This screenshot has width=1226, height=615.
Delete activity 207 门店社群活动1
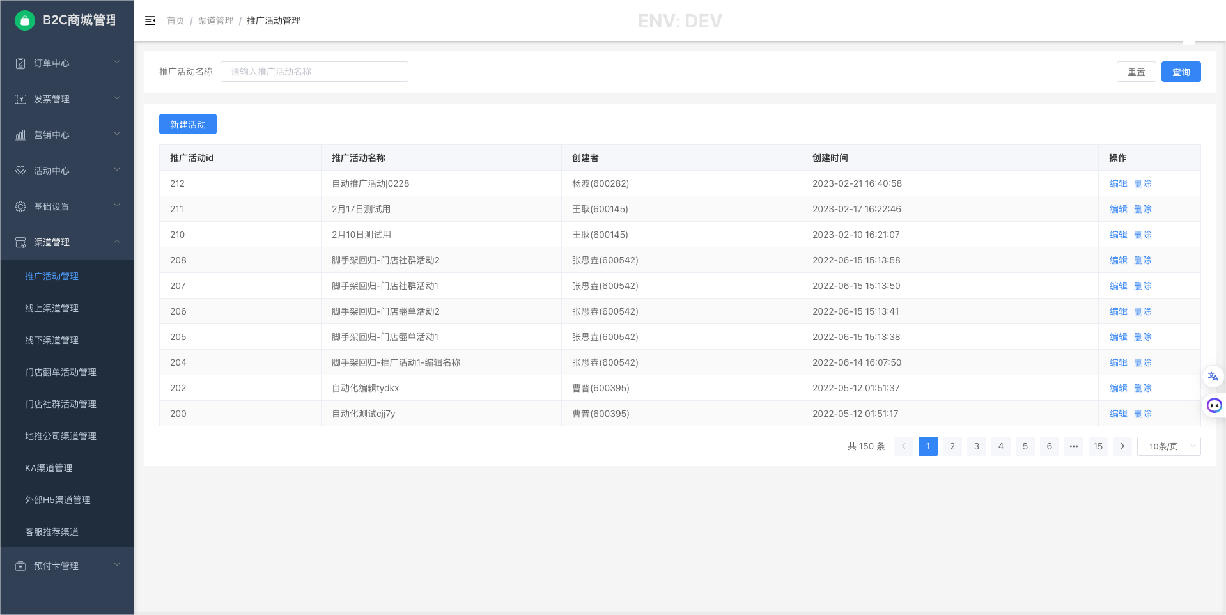coord(1143,286)
